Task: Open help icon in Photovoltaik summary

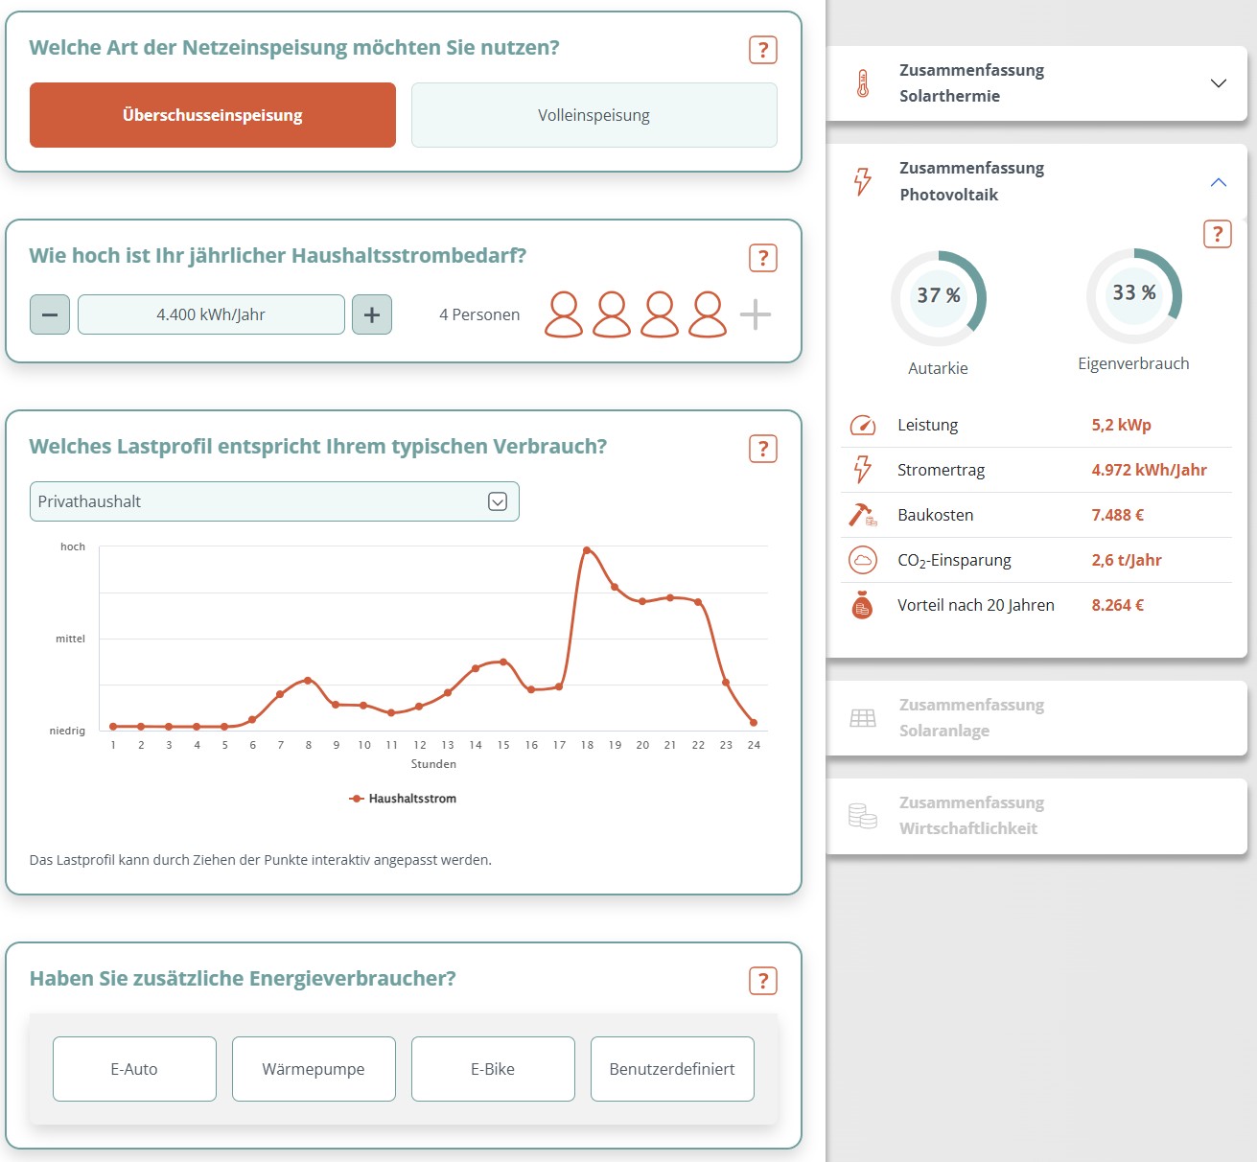Action: point(1218,234)
